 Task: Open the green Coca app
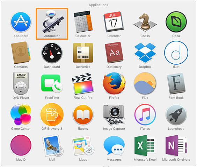coord(176,22)
